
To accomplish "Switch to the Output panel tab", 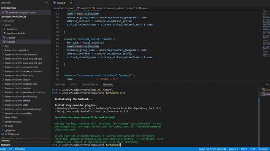I will pos(73,85).
